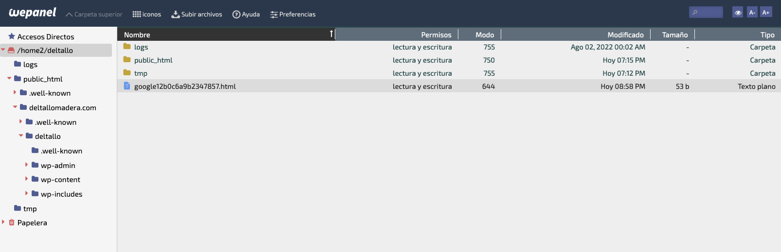Screen dimensions: 781x252
Task: Click the Wepanel logo
Action: pyautogui.click(x=32, y=13)
